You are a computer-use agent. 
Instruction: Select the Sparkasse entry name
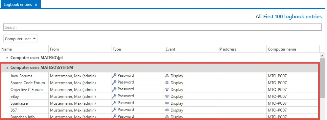19,103
